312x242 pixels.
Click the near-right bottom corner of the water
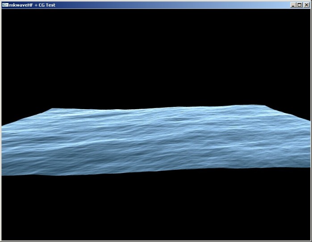(x=308, y=167)
